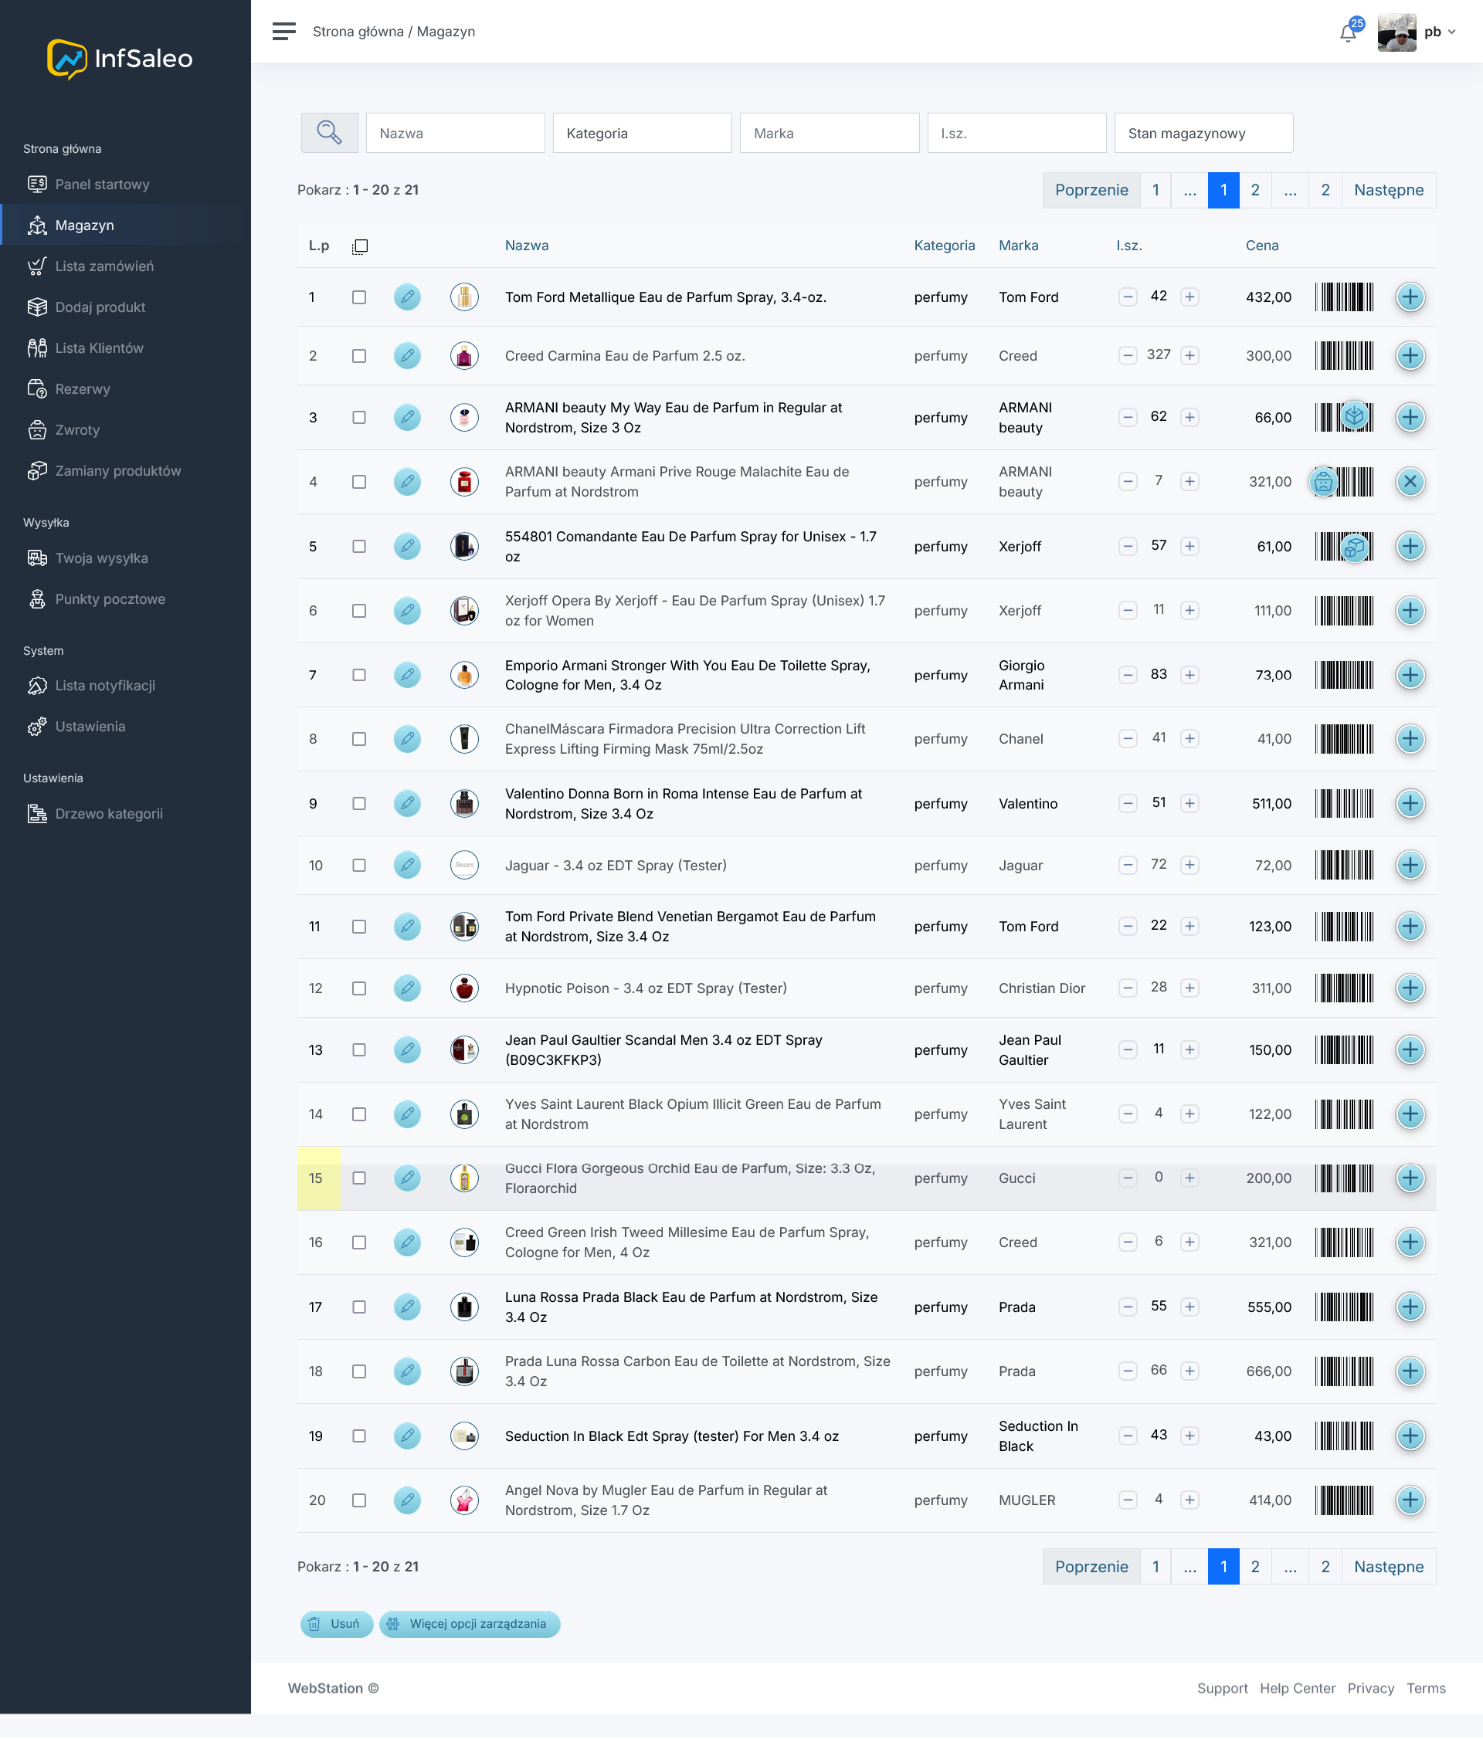Open the notifications bell
The height and width of the screenshot is (1739, 1483).
tap(1348, 32)
